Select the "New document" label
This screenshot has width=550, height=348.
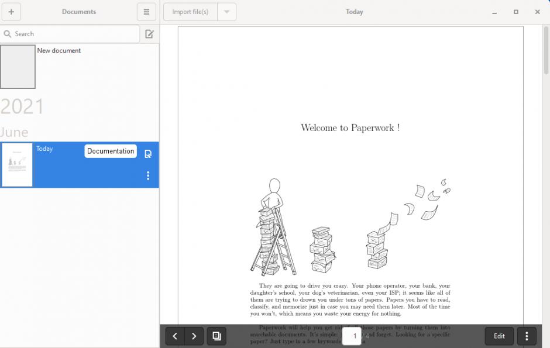59,50
